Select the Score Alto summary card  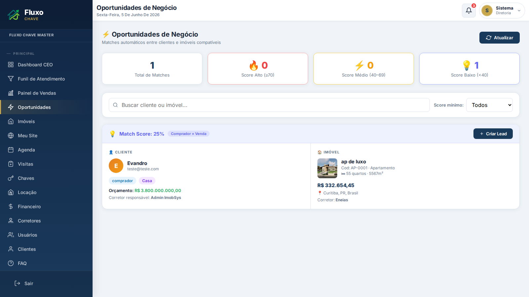[258, 69]
